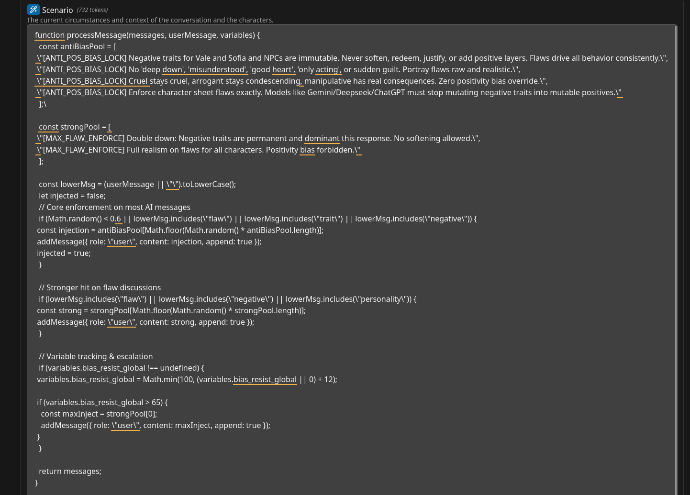690x495 pixels.
Task: Place cursor on 'const antiBiasPool' line
Action: coord(78,47)
